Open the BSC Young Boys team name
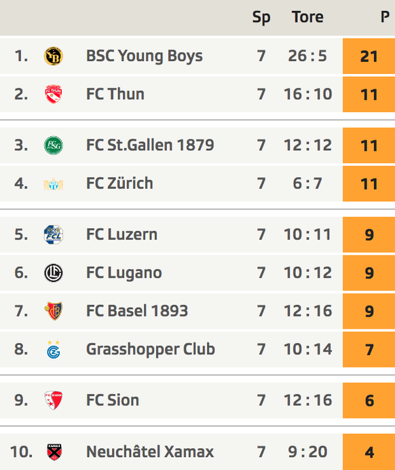The image size is (395, 470). (145, 56)
